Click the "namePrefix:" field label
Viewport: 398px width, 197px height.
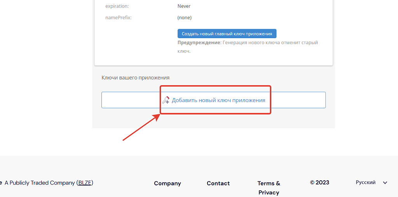coord(119,18)
